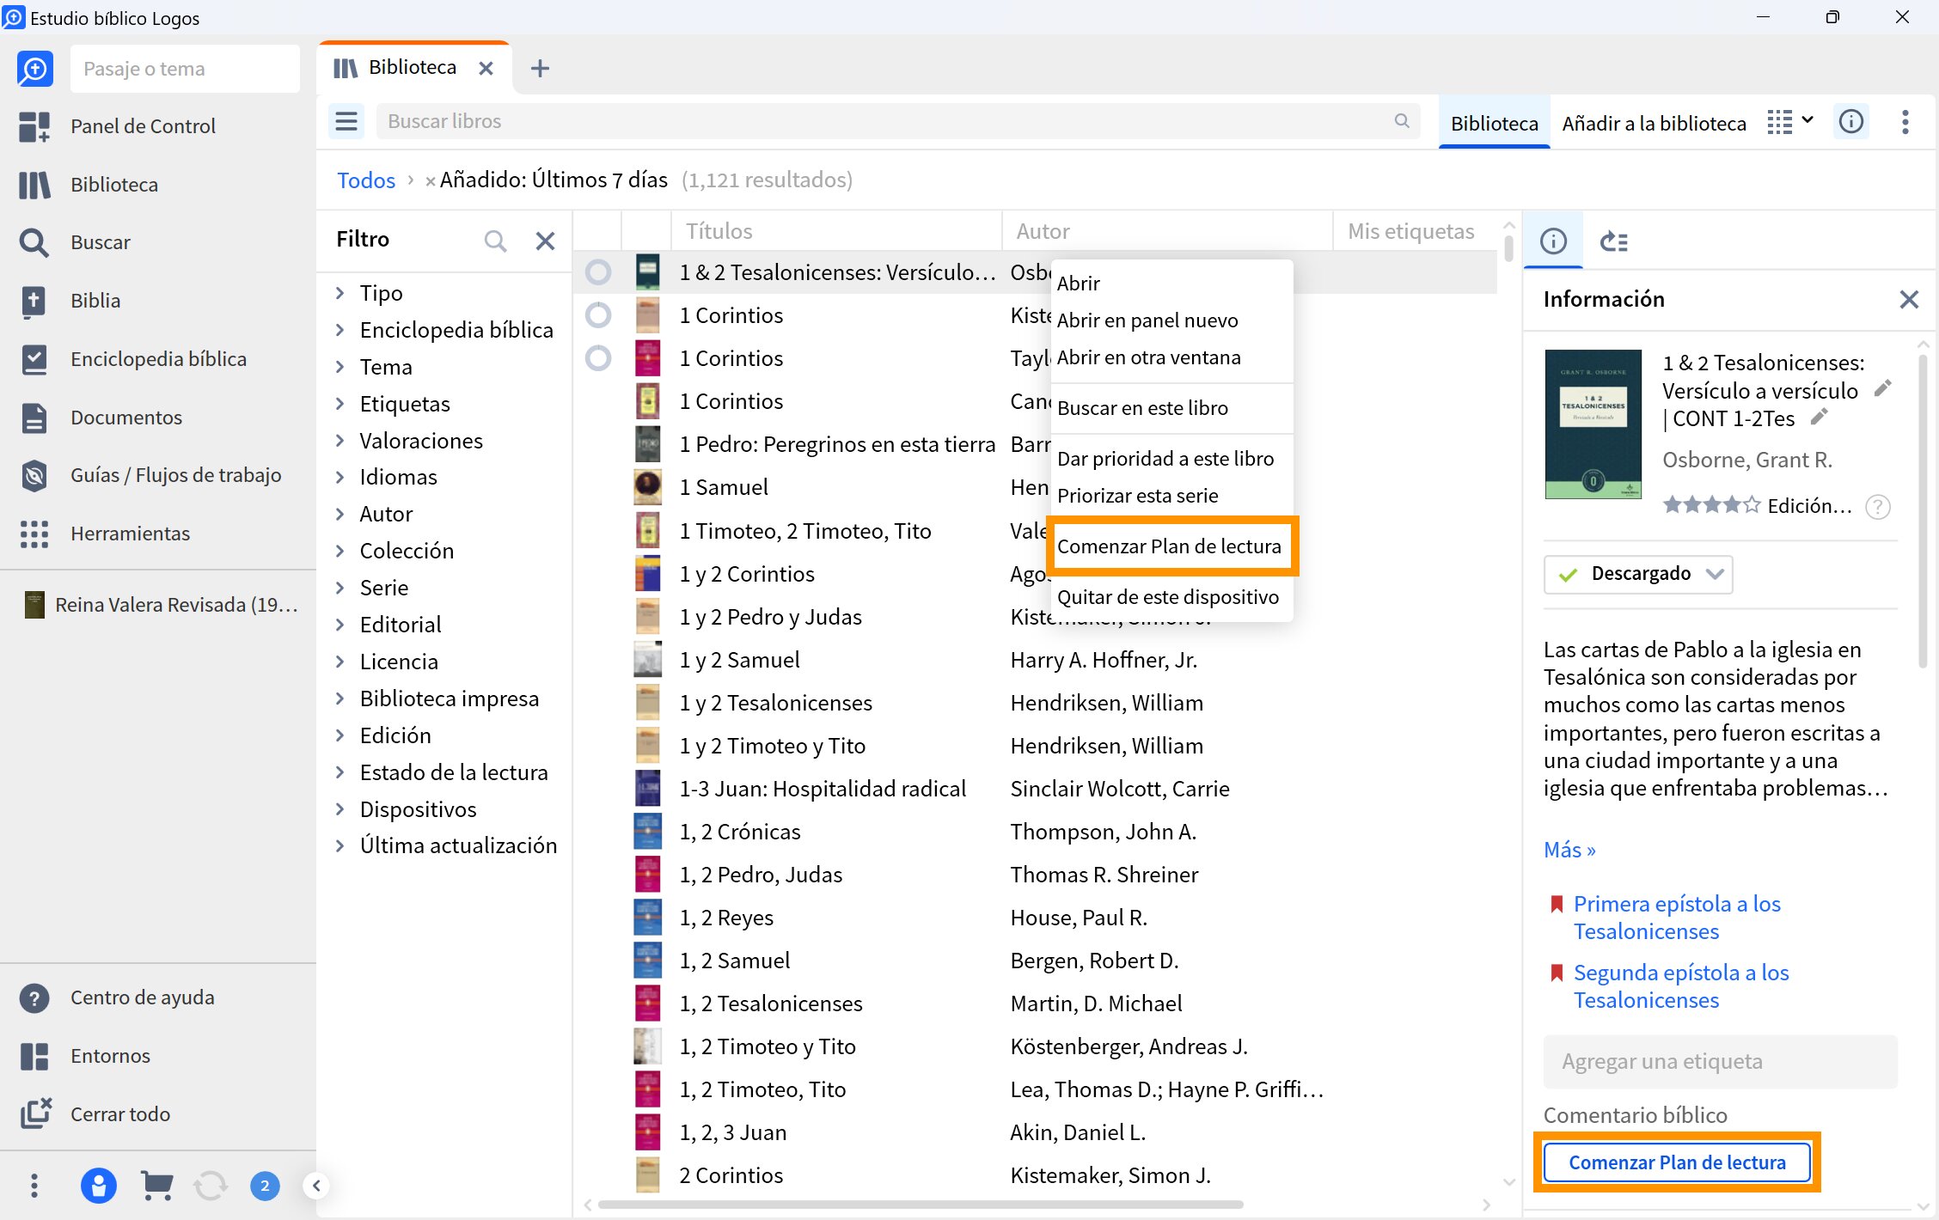Switch to Añadir a la biblioteca tab
This screenshot has width=1939, height=1220.
tap(1654, 123)
